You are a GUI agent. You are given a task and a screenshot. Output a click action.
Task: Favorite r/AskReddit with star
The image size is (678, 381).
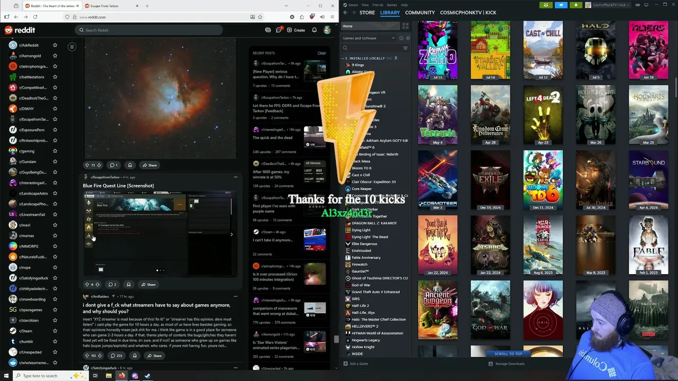tap(55, 46)
